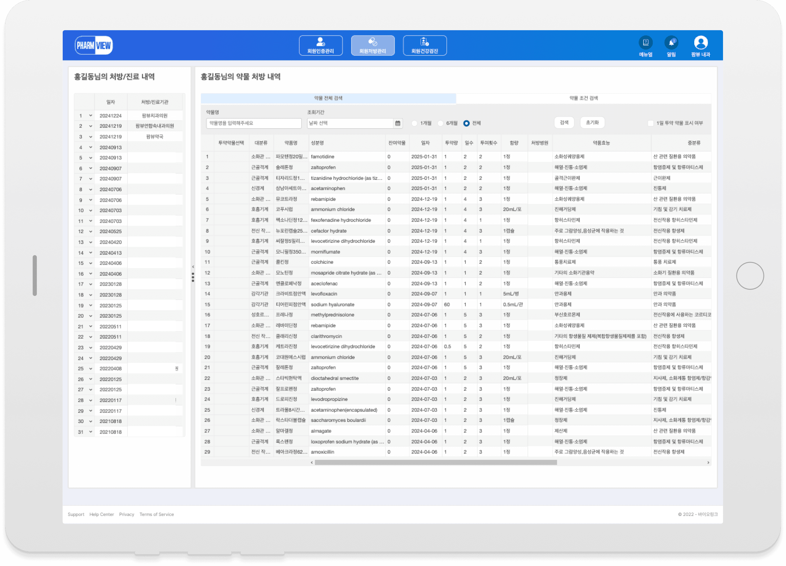Expand row 25 dated 20220408

tap(91, 368)
